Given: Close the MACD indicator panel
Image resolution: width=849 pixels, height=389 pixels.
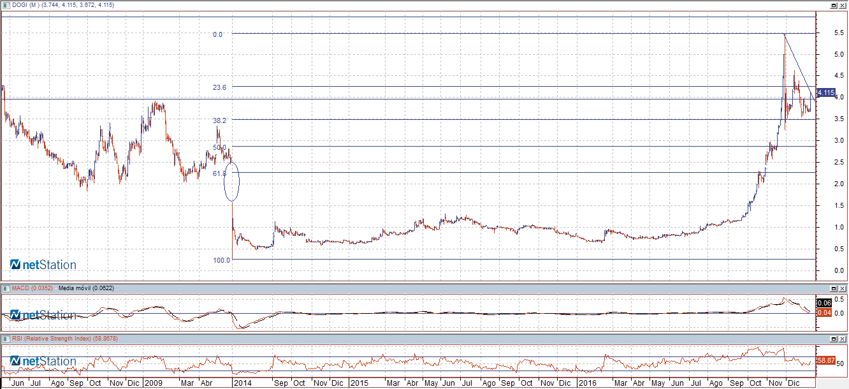Looking at the screenshot, I should (843, 289).
